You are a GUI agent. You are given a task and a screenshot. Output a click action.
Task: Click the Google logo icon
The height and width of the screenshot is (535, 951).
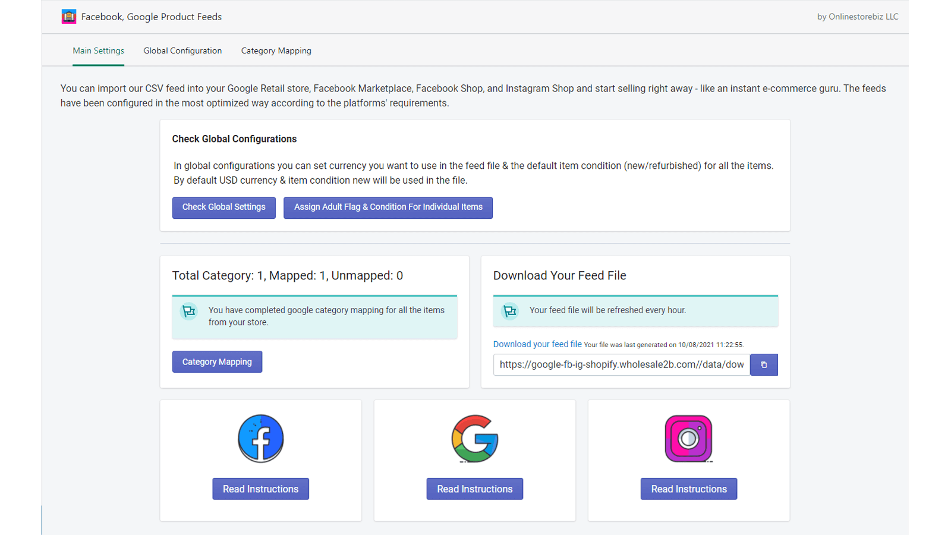point(475,439)
